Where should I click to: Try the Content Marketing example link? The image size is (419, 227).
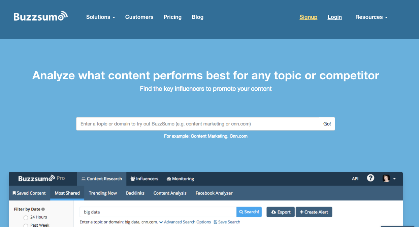point(209,136)
